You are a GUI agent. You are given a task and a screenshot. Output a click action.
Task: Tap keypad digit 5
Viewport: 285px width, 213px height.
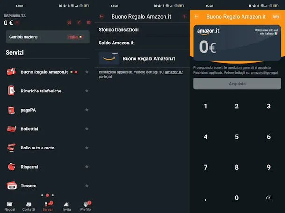click(237, 137)
